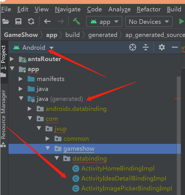Expand the manifests folder
Screen dimensions: 185x195
click(21, 79)
